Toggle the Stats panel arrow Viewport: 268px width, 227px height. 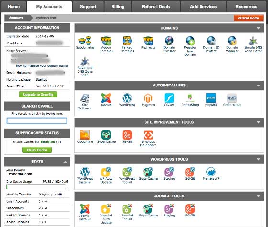click(x=65, y=162)
